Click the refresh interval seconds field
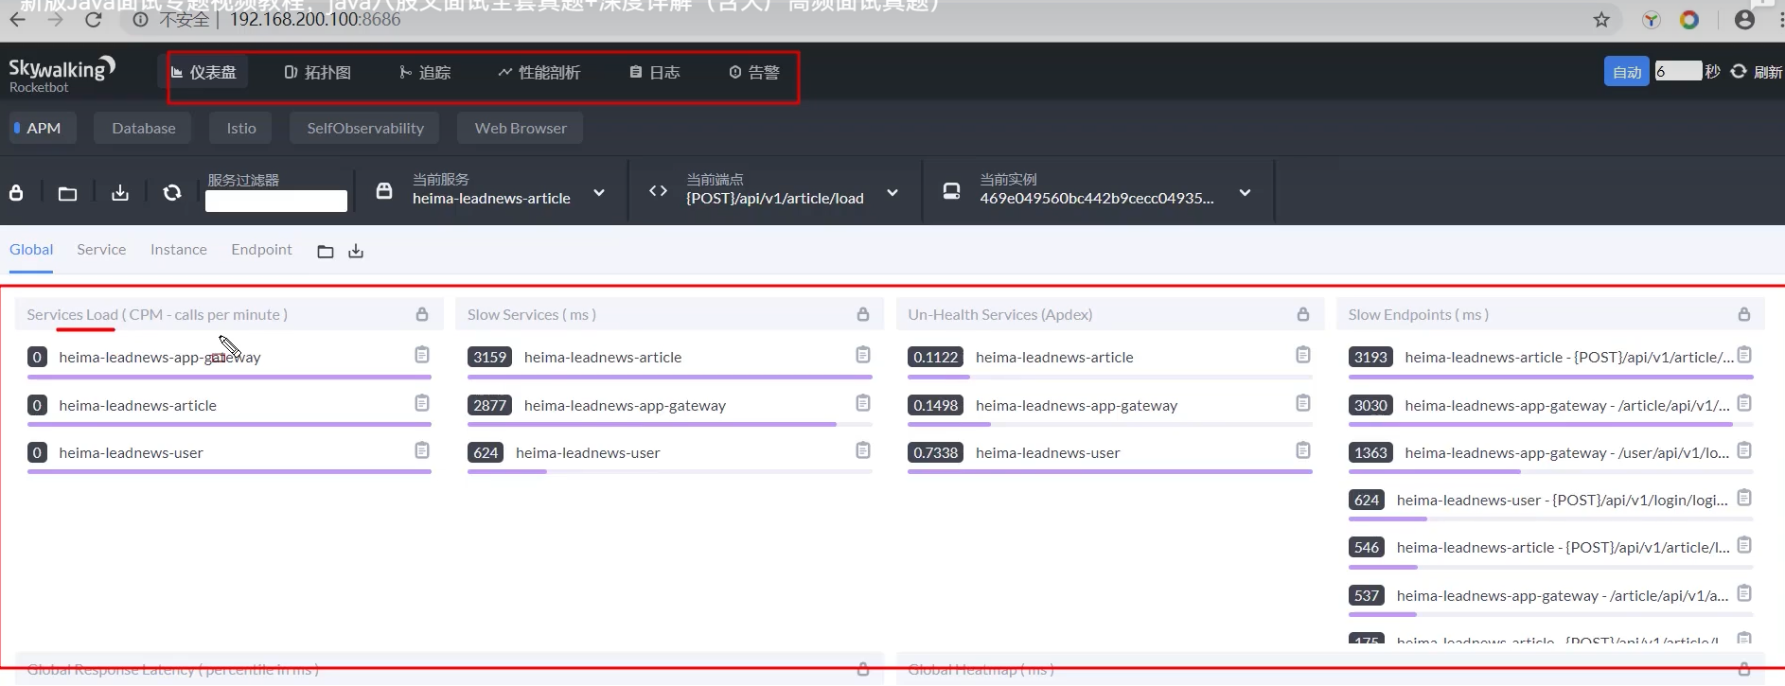 point(1678,71)
